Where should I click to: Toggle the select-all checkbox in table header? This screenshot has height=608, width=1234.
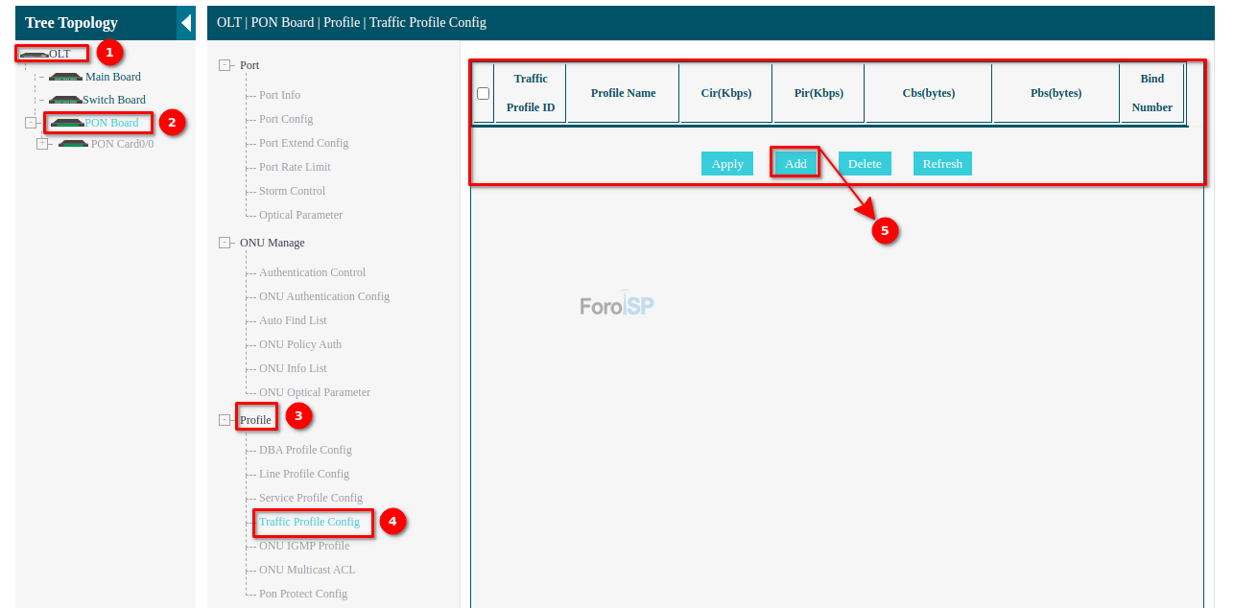(x=483, y=93)
